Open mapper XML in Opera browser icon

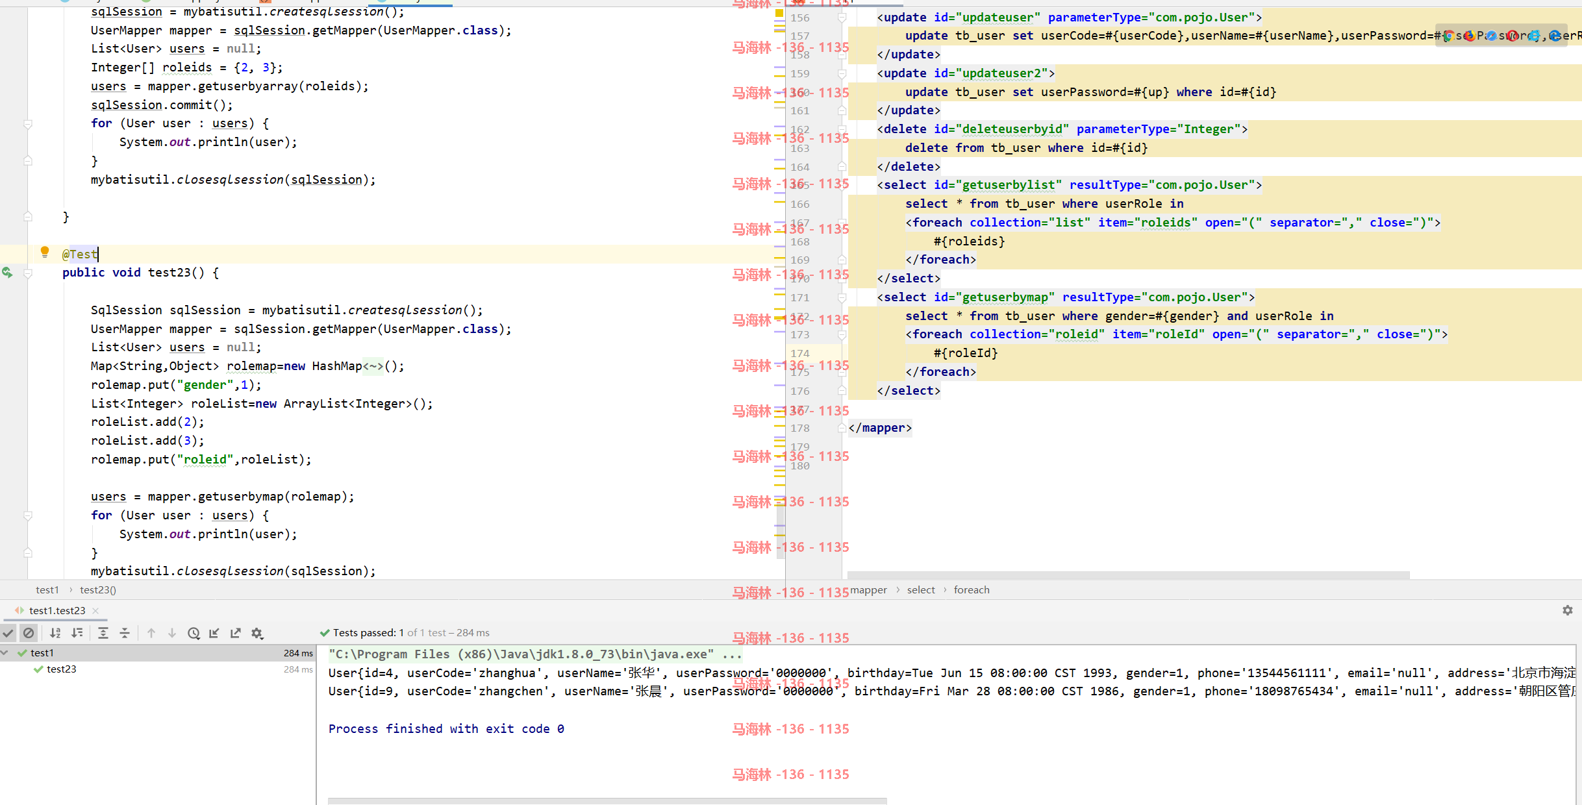click(1513, 36)
